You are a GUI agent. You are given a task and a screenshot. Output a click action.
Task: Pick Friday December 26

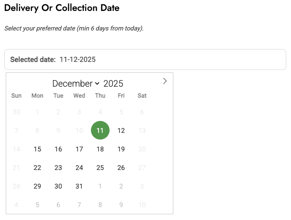(x=121, y=168)
